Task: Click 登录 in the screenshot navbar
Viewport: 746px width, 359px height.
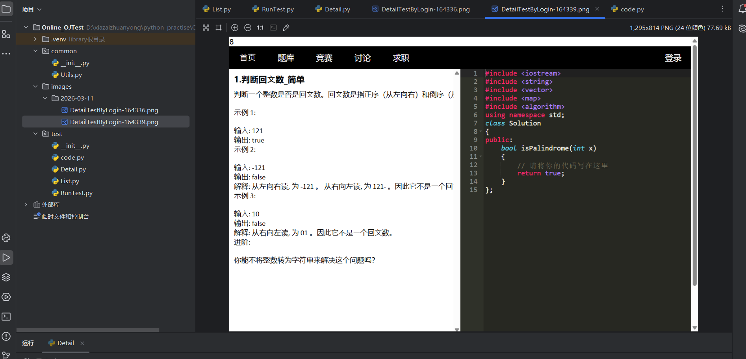Action: point(673,58)
